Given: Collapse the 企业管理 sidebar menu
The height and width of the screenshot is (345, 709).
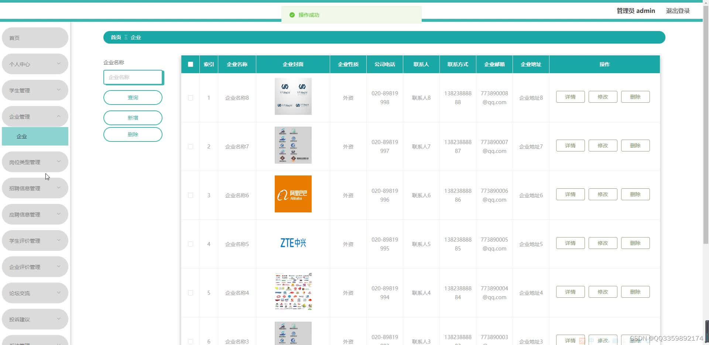Looking at the screenshot, I should pos(35,116).
